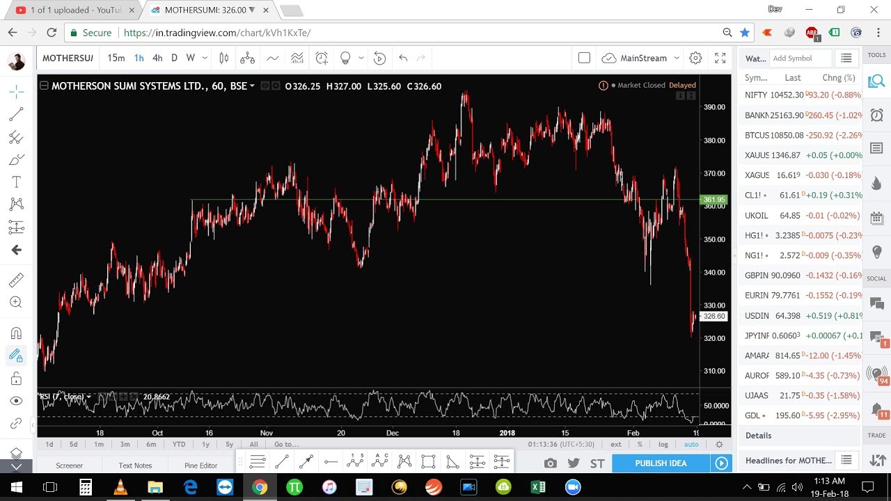Open the hotlists flame icon
Screen dimensions: 891x501
[x=876, y=183]
